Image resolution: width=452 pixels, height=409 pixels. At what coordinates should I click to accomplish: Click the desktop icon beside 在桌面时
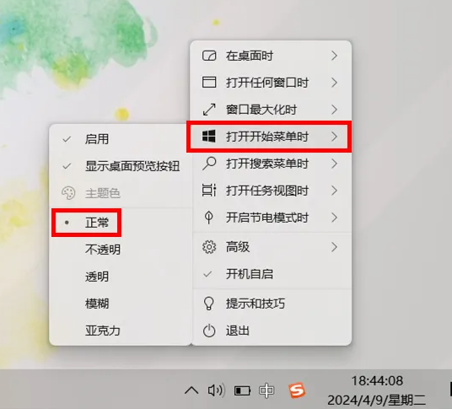tap(209, 56)
